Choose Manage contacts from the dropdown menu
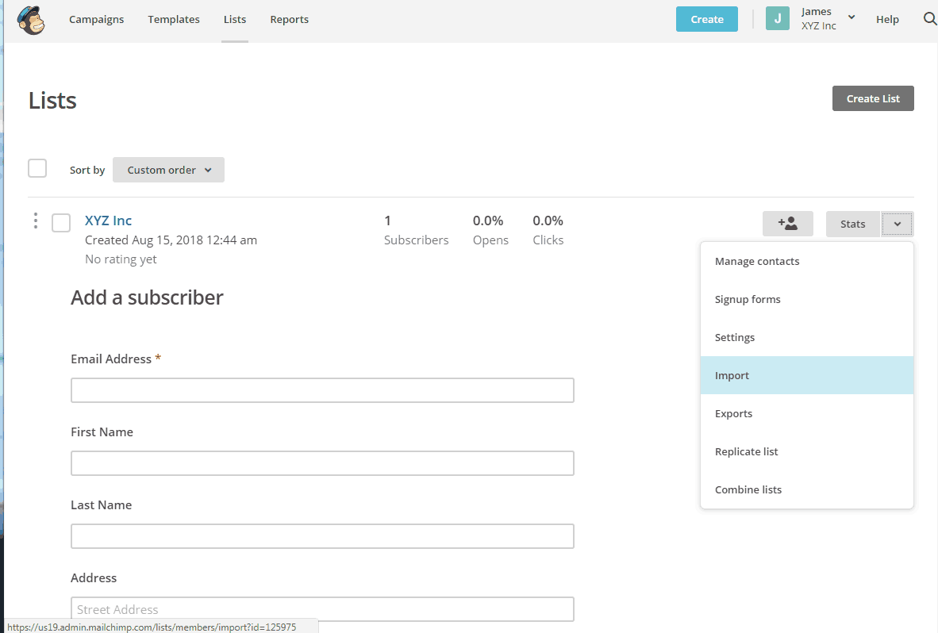This screenshot has height=633, width=938. (807, 261)
